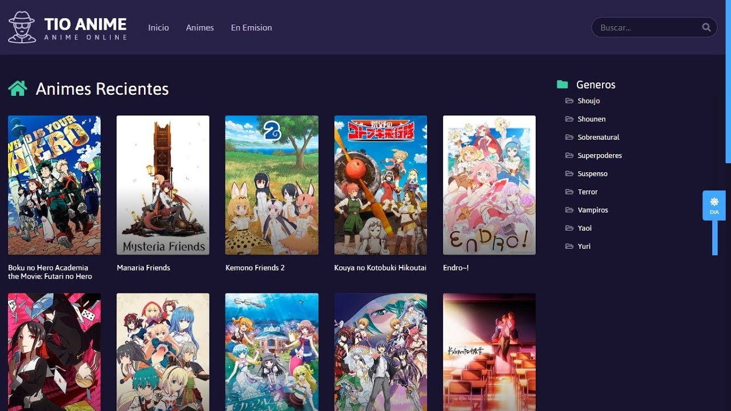Click the folder icon next to Suspenso

coord(569,174)
